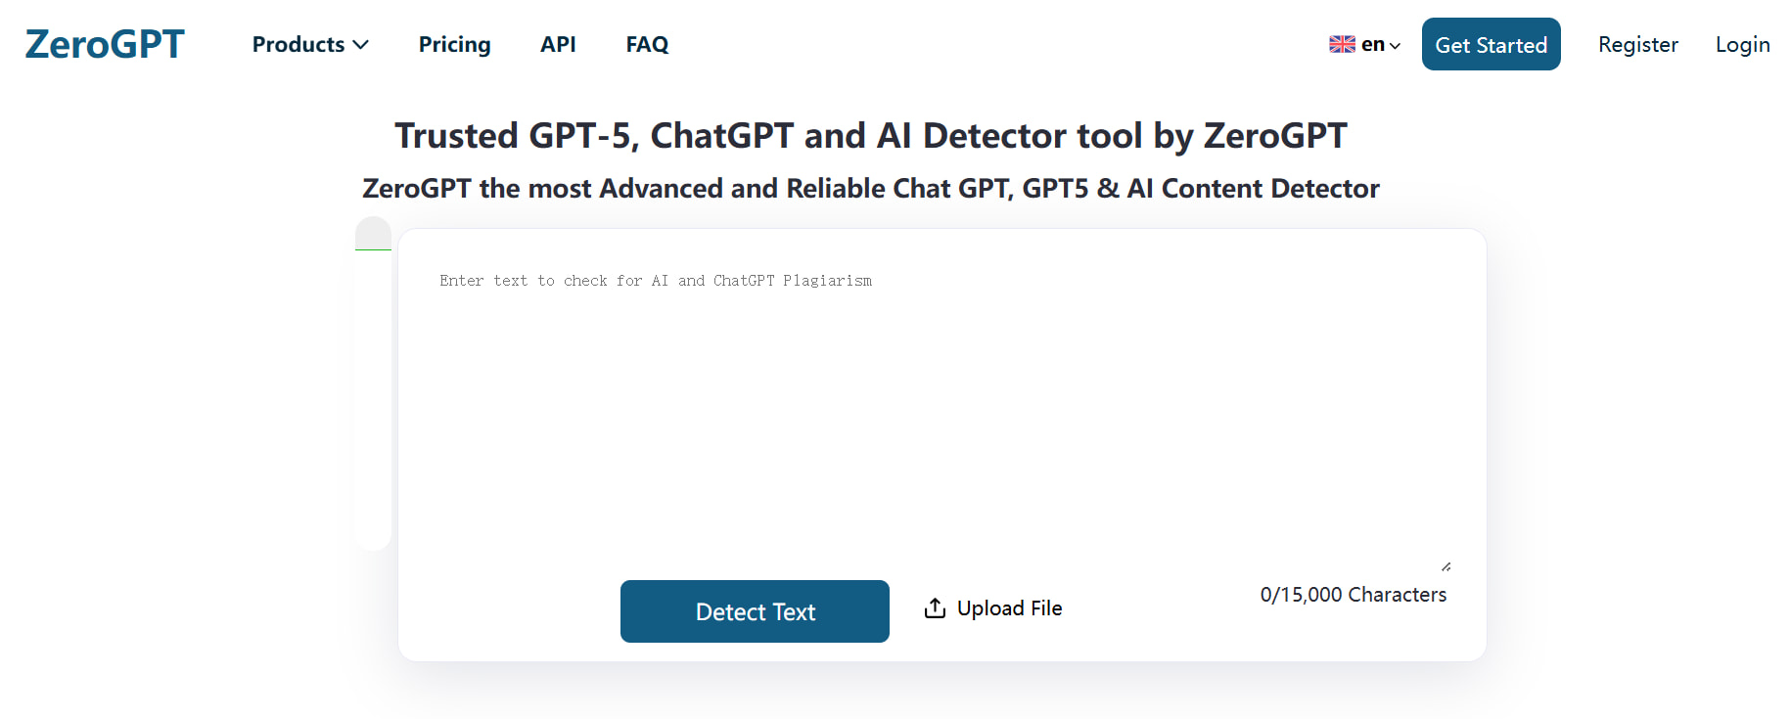Navigate to the API section
Image resolution: width=1790 pixels, height=719 pixels.
pyautogui.click(x=558, y=44)
